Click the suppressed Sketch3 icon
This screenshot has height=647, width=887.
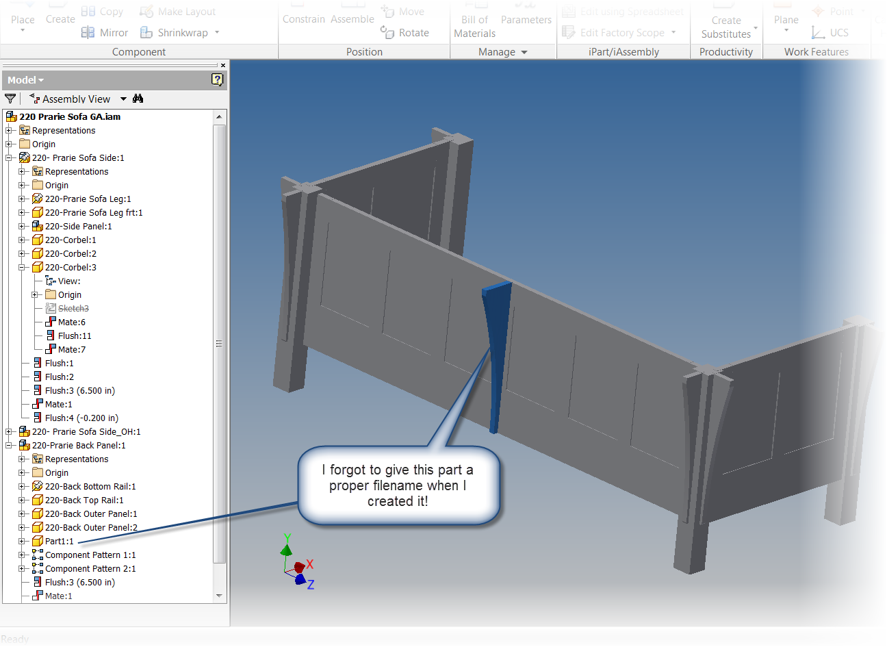pos(51,308)
